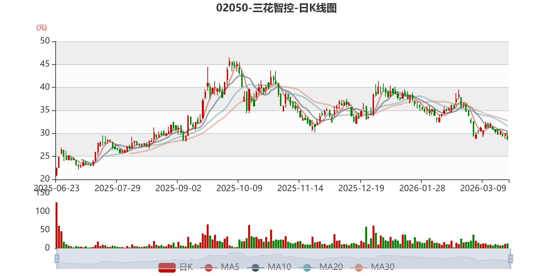
Task: Grab the left data zoom handle
Action: pos(57,259)
